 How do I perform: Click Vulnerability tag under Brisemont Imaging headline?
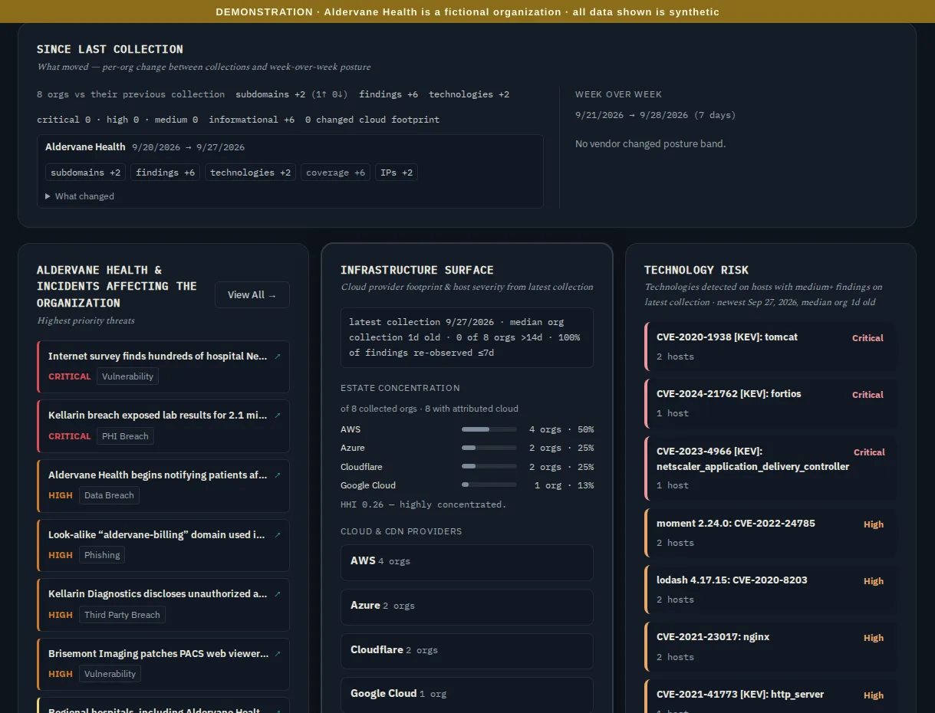point(110,674)
